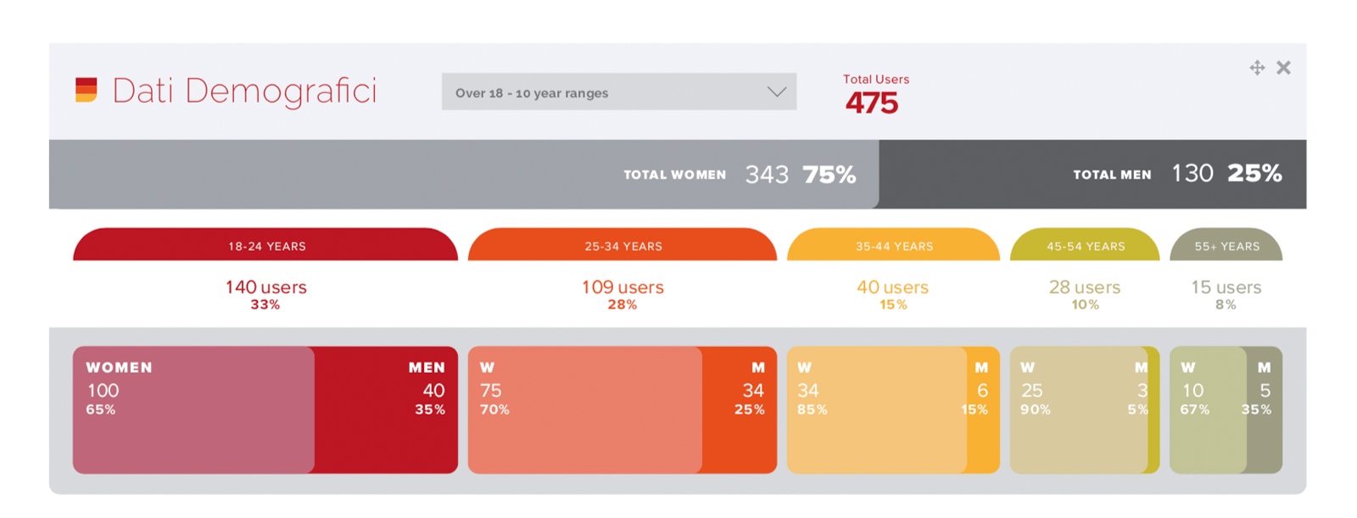1357x518 pixels.
Task: Click the 25-34 men segment showing 34
Action: tap(740, 409)
